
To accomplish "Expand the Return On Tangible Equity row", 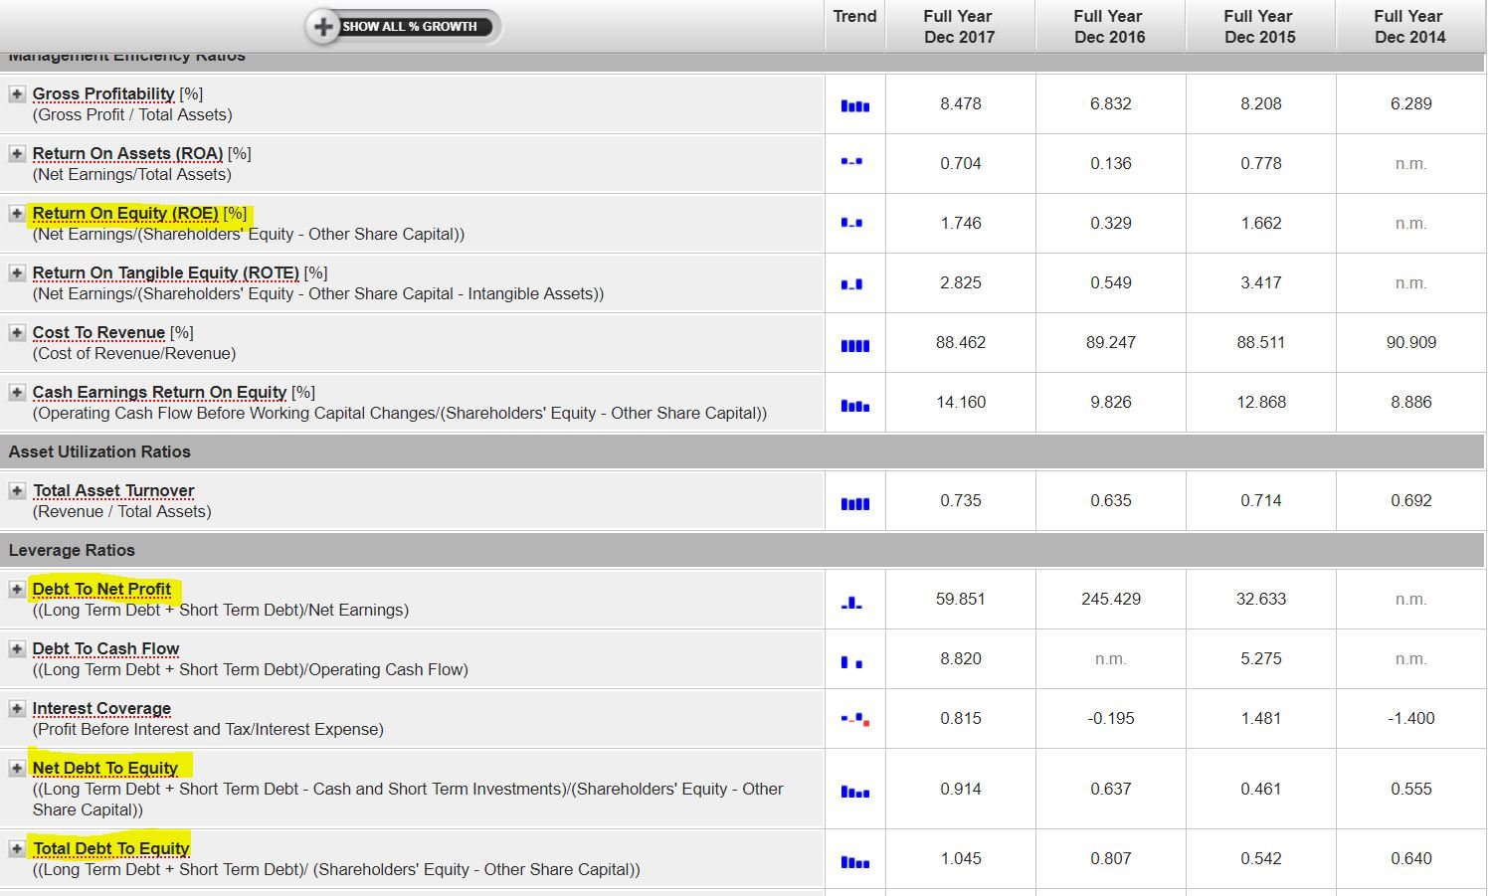I will click(17, 272).
